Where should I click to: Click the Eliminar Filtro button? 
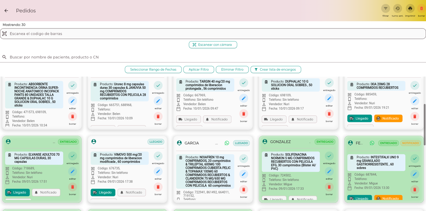point(232,70)
